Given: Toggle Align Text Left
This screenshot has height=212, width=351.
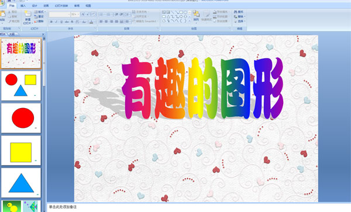Looking at the screenshot, I should point(101,22).
